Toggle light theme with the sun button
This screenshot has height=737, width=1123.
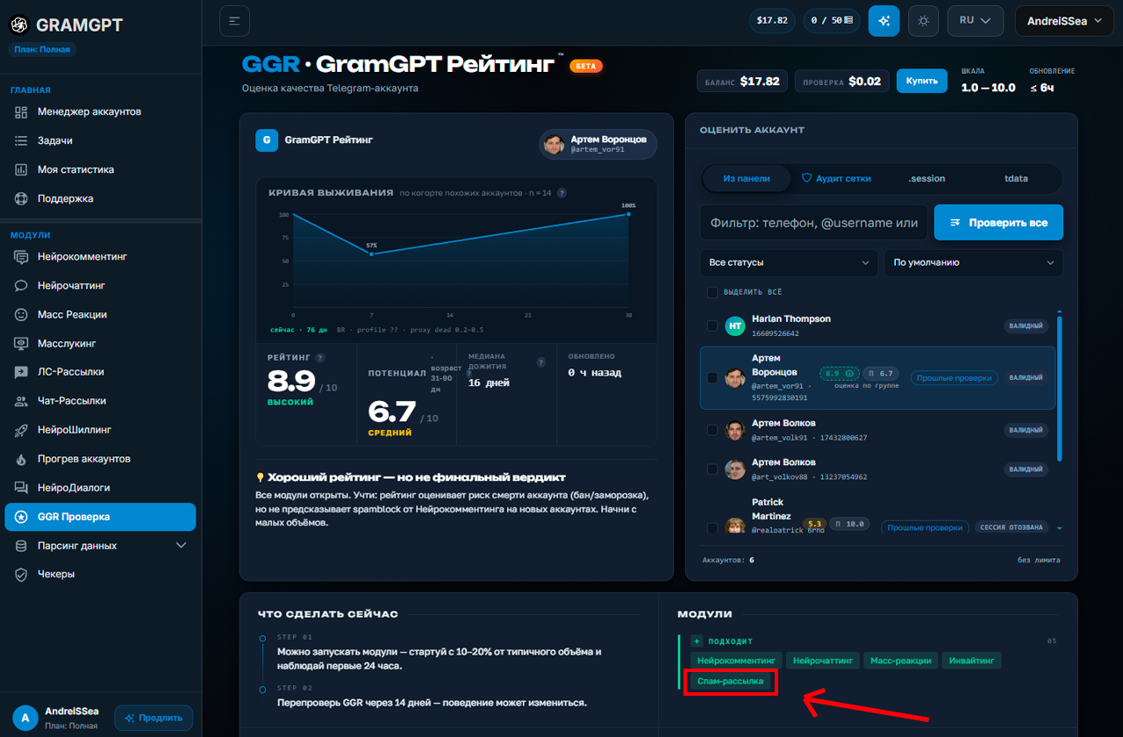pos(923,21)
